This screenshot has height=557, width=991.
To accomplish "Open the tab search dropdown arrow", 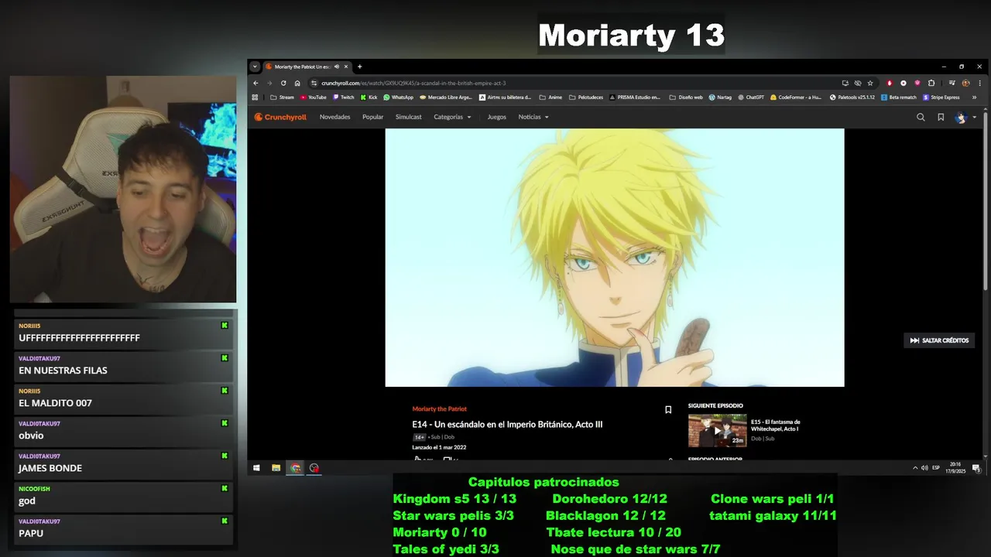I will 255,67.
